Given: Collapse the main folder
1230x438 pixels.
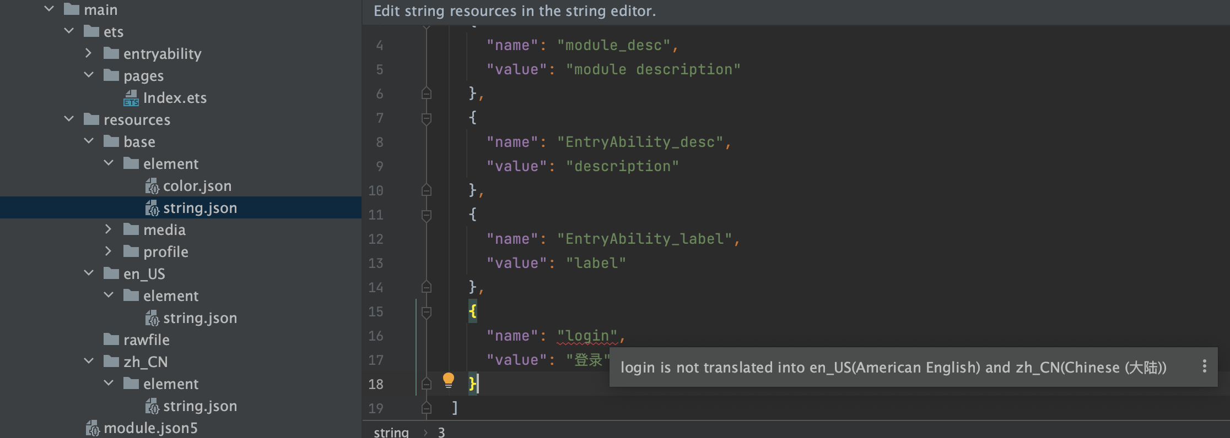Looking at the screenshot, I should tap(49, 9).
